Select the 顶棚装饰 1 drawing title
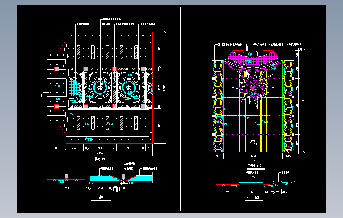343x218 pixels. coord(101,159)
